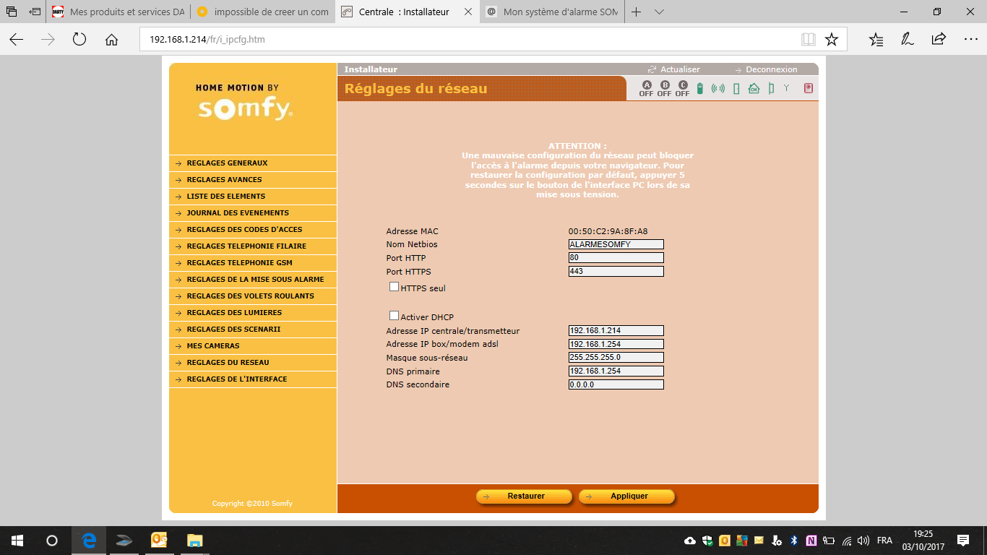Open Cortana circle on taskbar
Image resolution: width=987 pixels, height=555 pixels.
(52, 541)
